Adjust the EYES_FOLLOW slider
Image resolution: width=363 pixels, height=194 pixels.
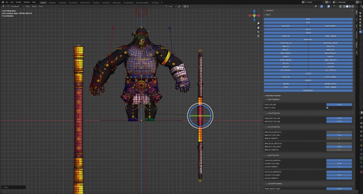point(339,105)
